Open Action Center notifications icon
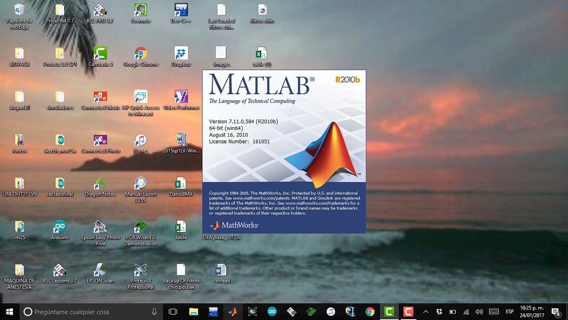568x320 pixels. click(x=556, y=312)
